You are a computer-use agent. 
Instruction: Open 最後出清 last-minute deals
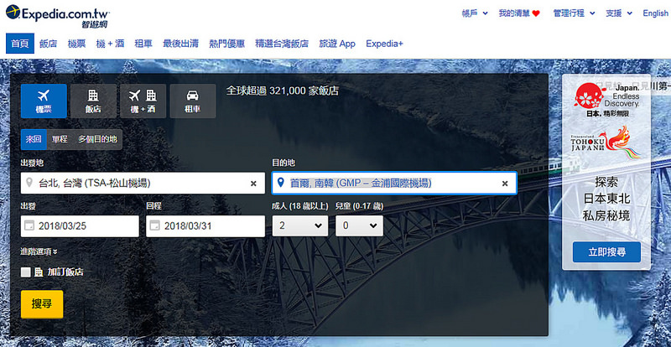pos(180,44)
